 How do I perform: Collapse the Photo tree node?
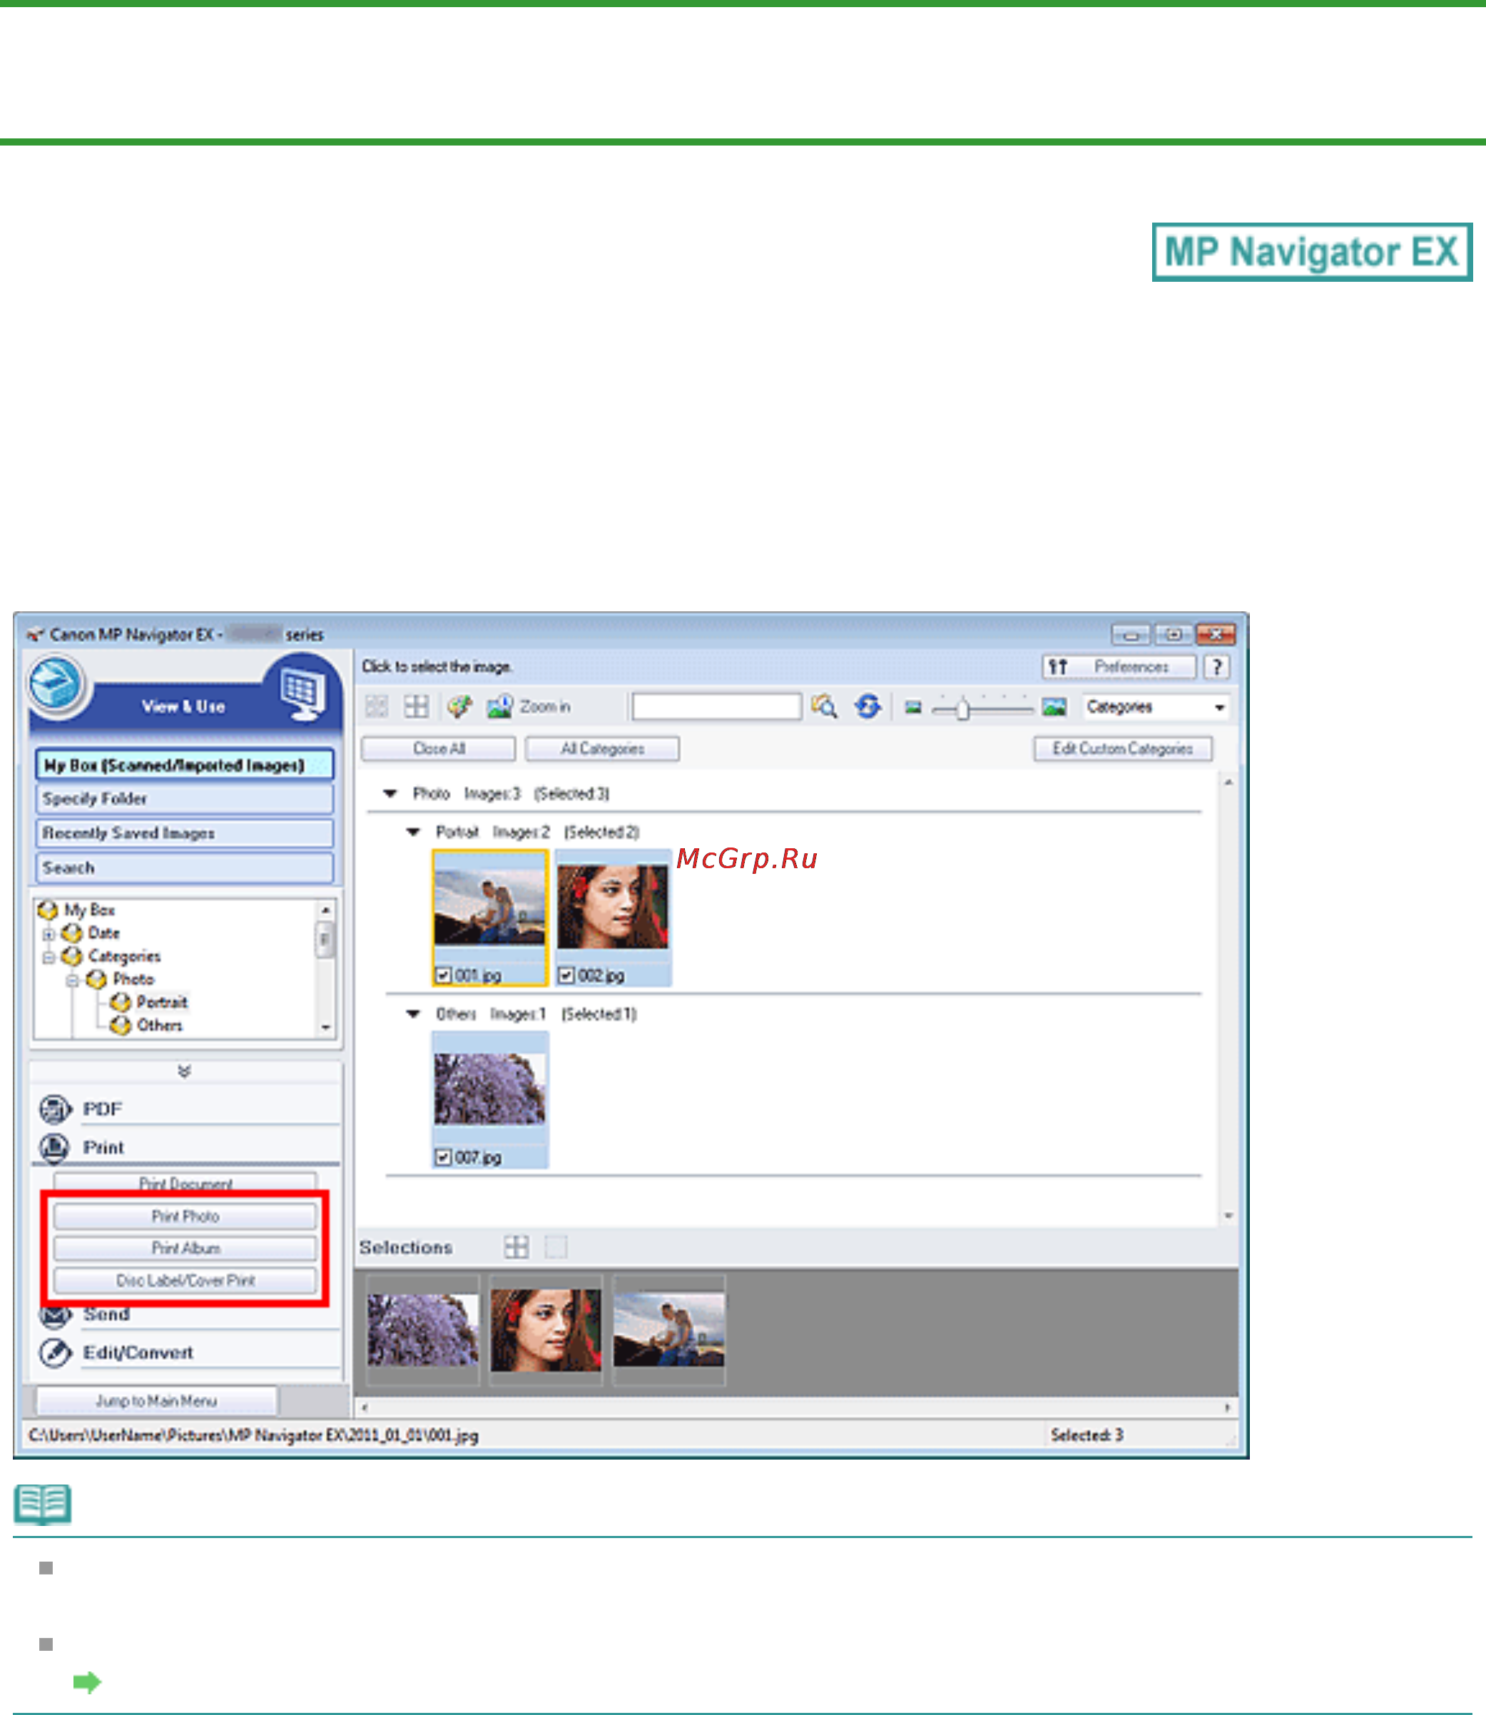coord(73,980)
